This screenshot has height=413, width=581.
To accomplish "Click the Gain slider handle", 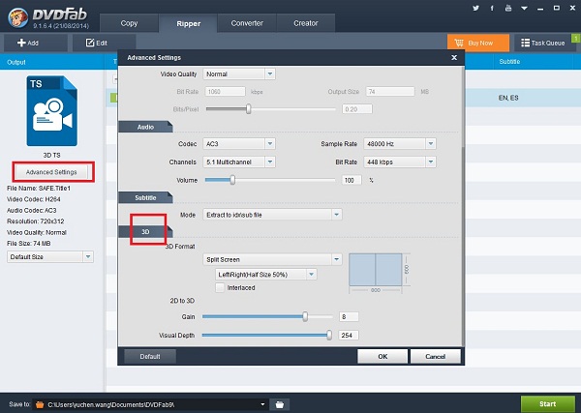I will 305,316.
